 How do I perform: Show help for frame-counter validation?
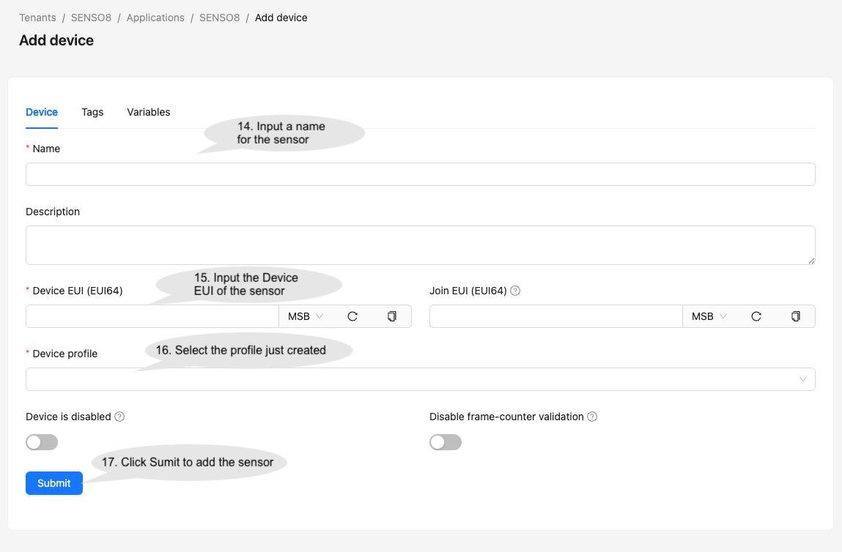[592, 417]
